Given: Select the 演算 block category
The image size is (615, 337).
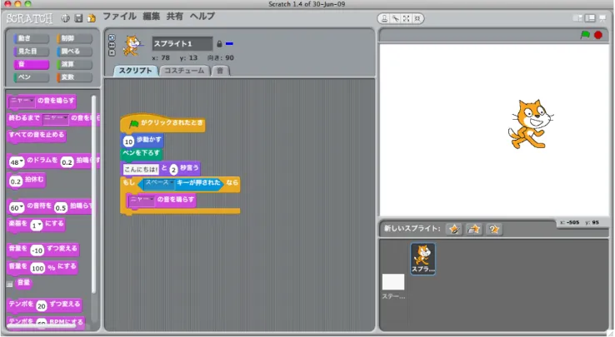Looking at the screenshot, I should point(74,64).
